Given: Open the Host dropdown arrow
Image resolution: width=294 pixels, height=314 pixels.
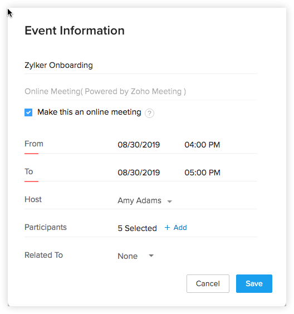Looking at the screenshot, I should pyautogui.click(x=170, y=202).
